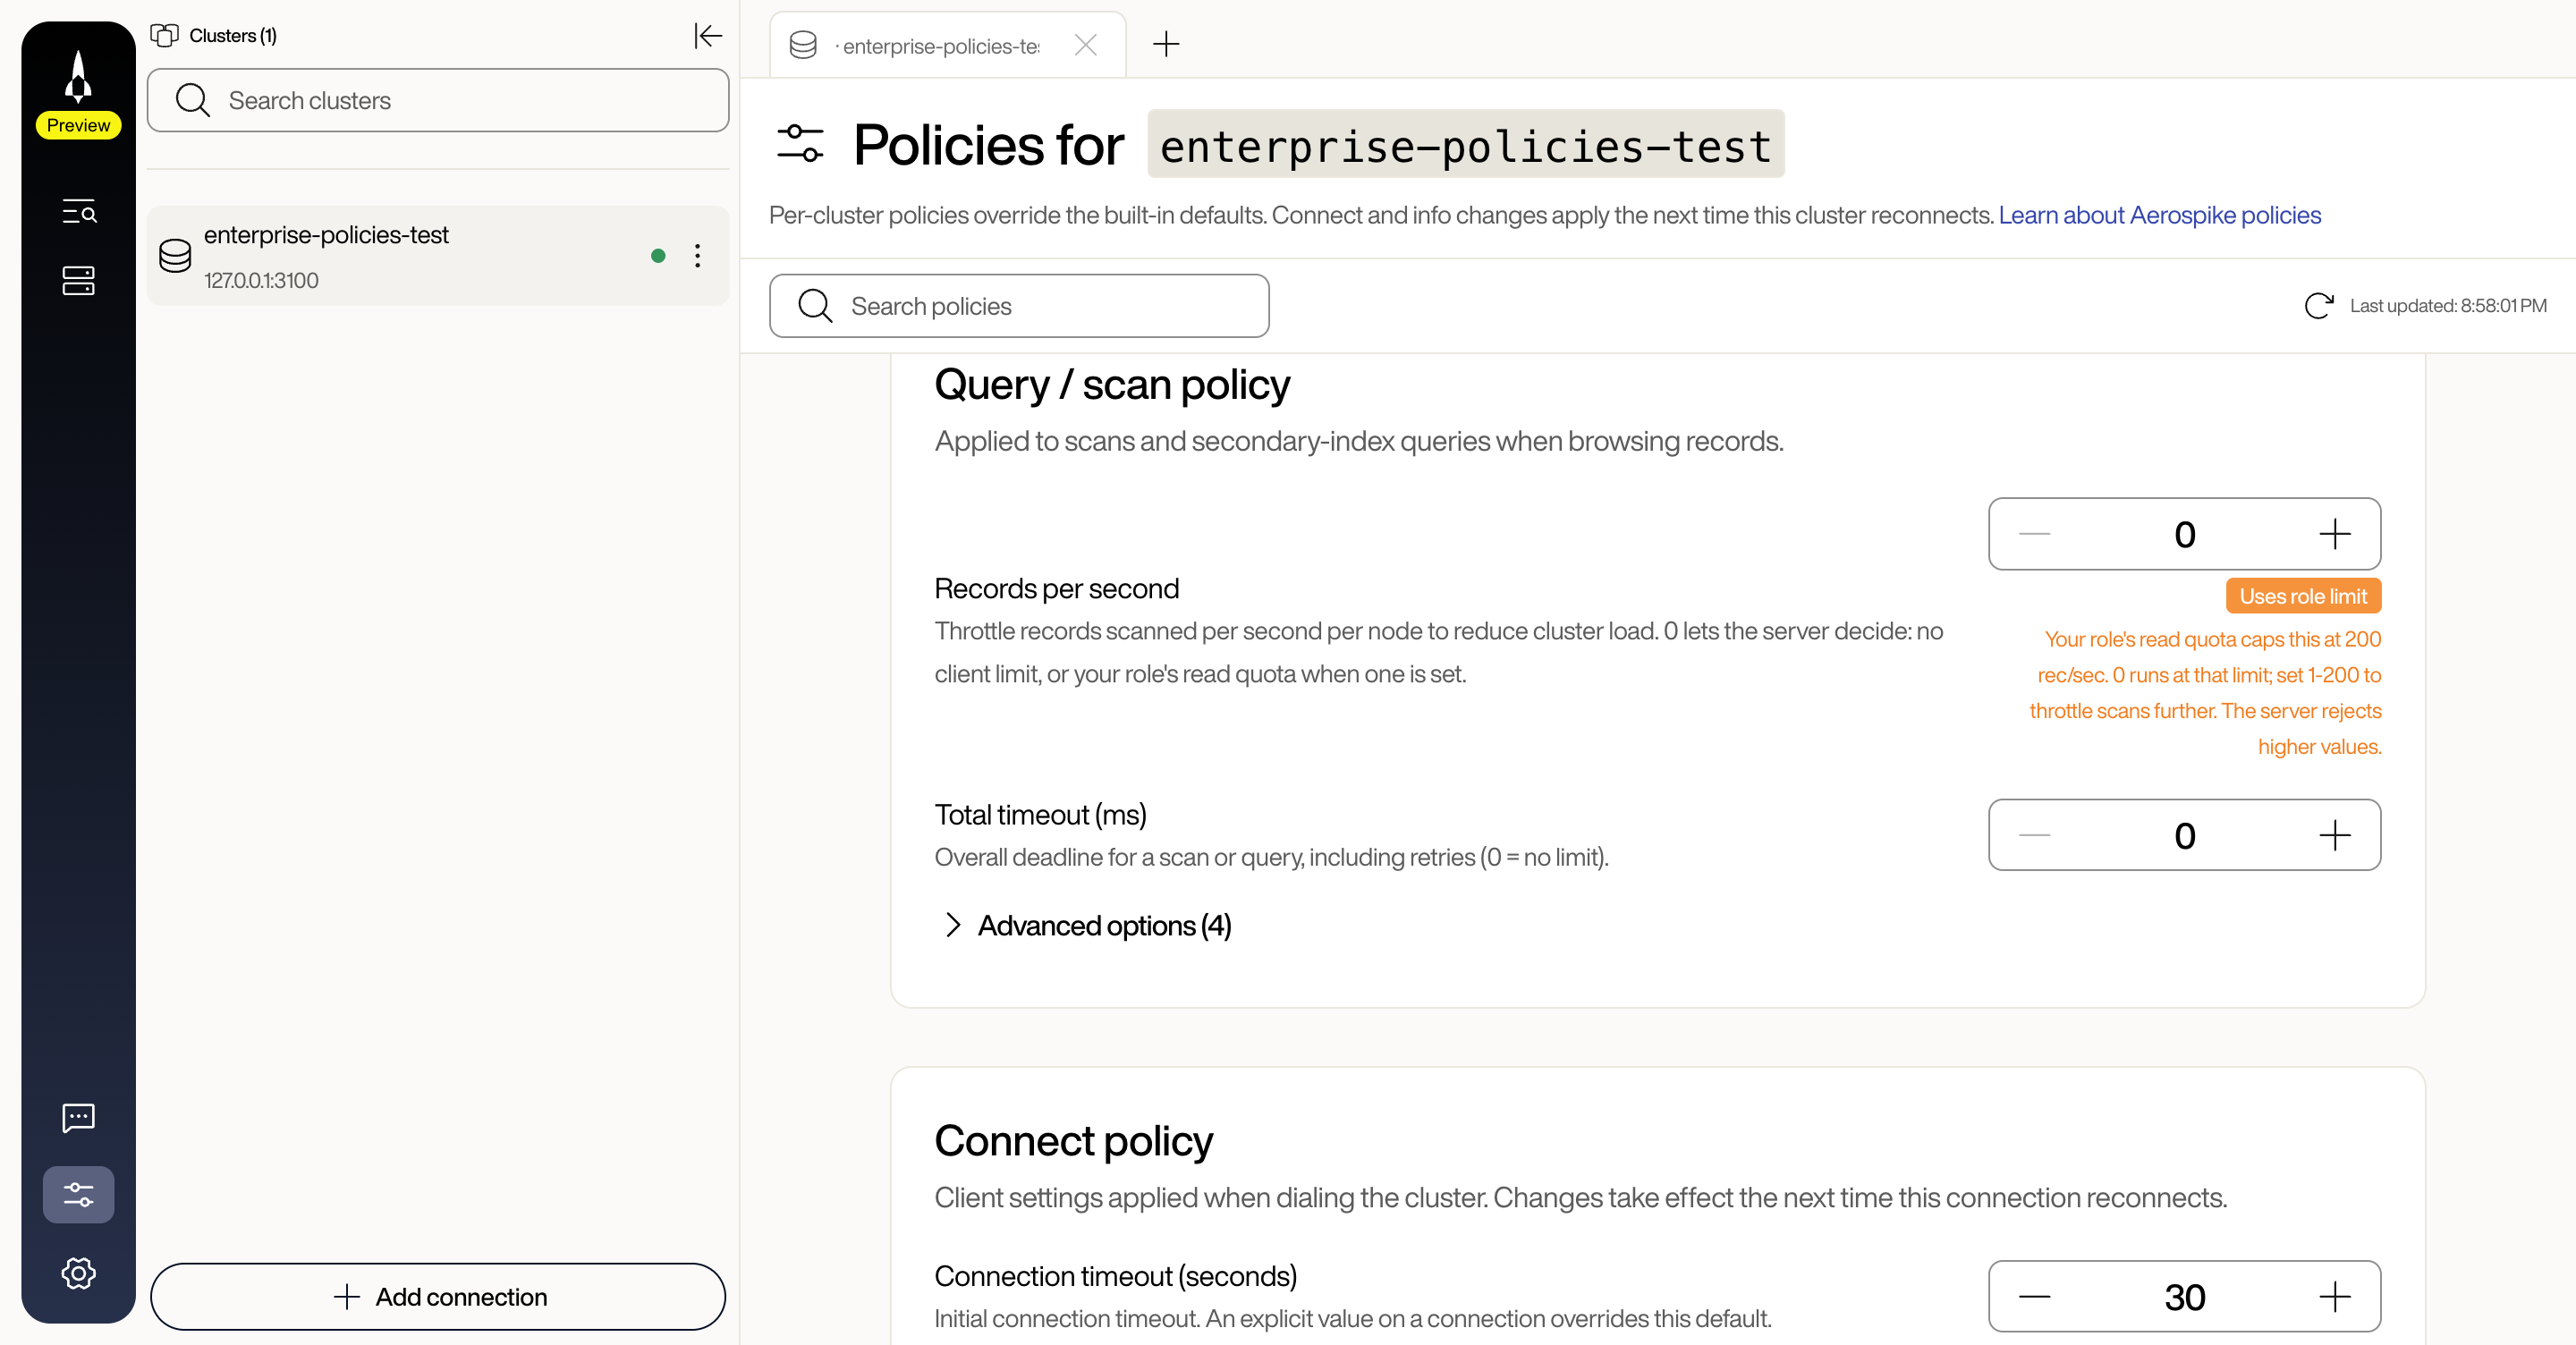Click the Records per second number field
The width and height of the screenshot is (2576, 1345).
coord(2185,534)
